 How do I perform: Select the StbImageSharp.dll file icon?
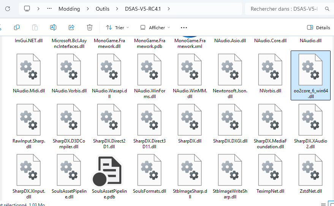(x=190, y=170)
